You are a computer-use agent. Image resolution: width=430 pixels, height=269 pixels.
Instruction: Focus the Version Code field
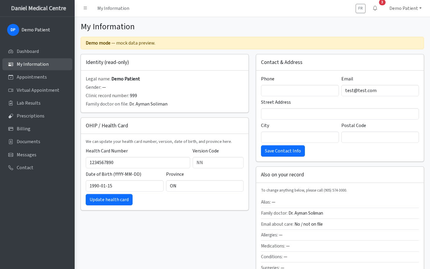point(218,163)
